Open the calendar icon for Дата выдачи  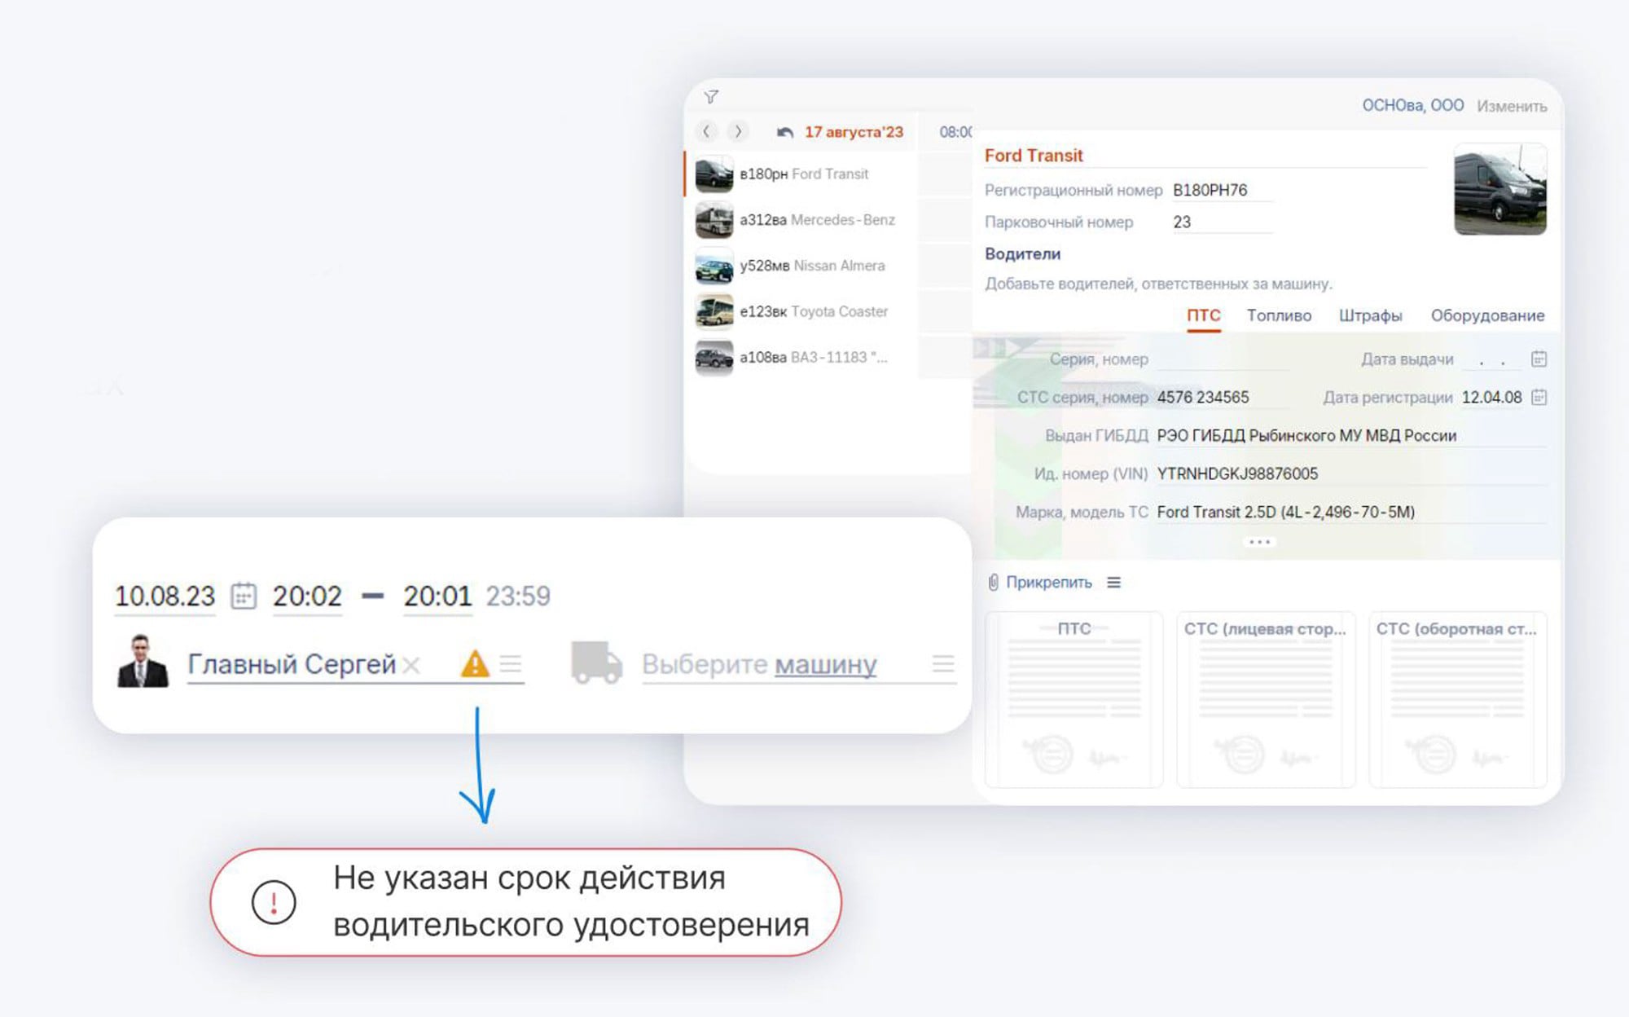click(x=1539, y=359)
